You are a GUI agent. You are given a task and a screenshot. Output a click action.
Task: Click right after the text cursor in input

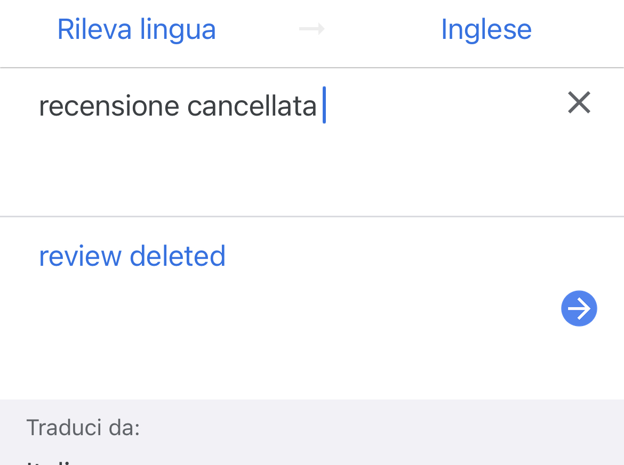click(x=341, y=106)
